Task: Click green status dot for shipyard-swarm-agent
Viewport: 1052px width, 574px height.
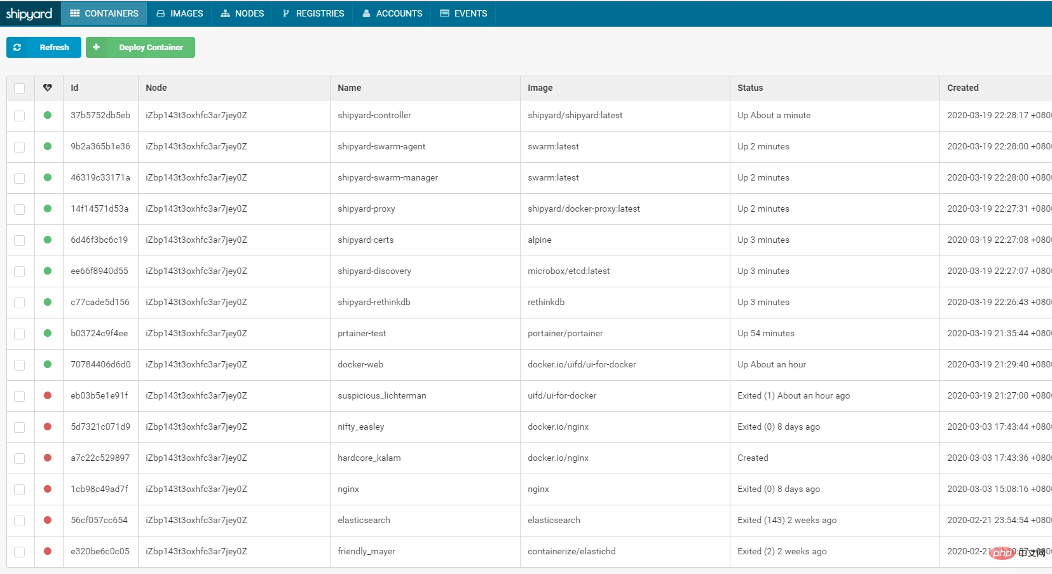Action: tap(48, 146)
